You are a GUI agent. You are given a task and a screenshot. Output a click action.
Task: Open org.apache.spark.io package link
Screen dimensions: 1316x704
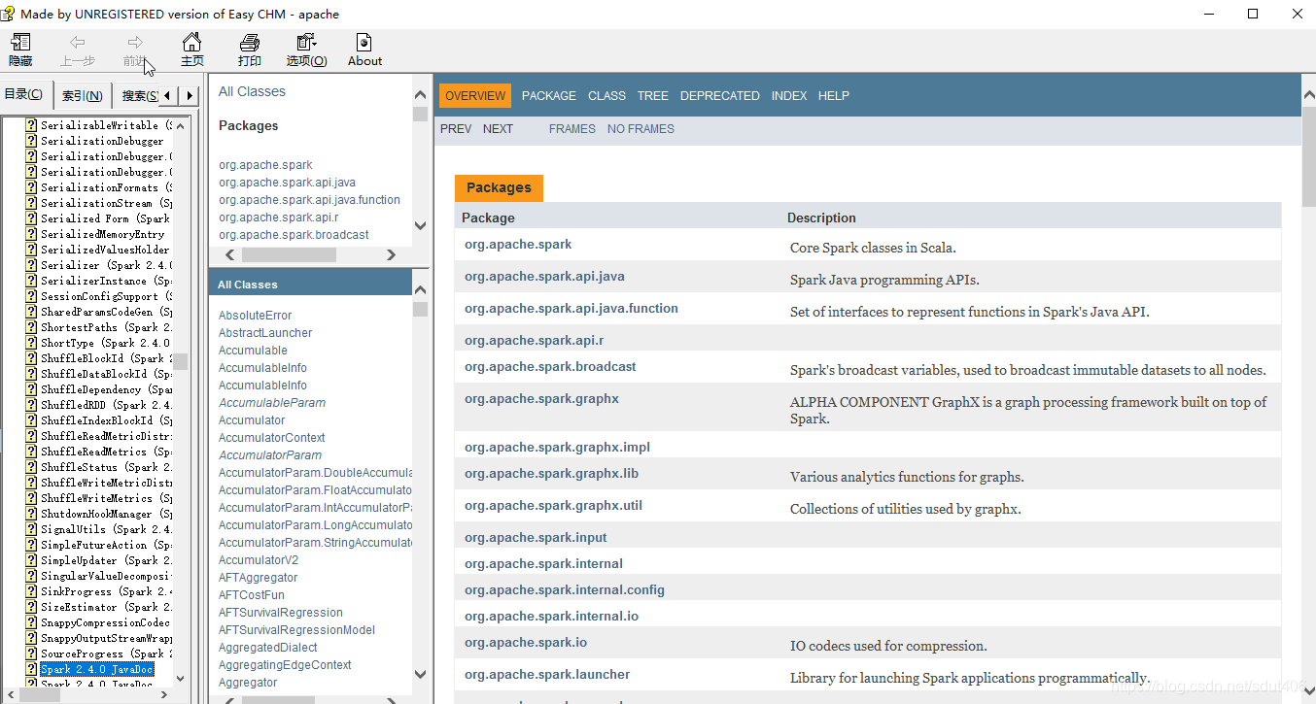click(x=526, y=642)
